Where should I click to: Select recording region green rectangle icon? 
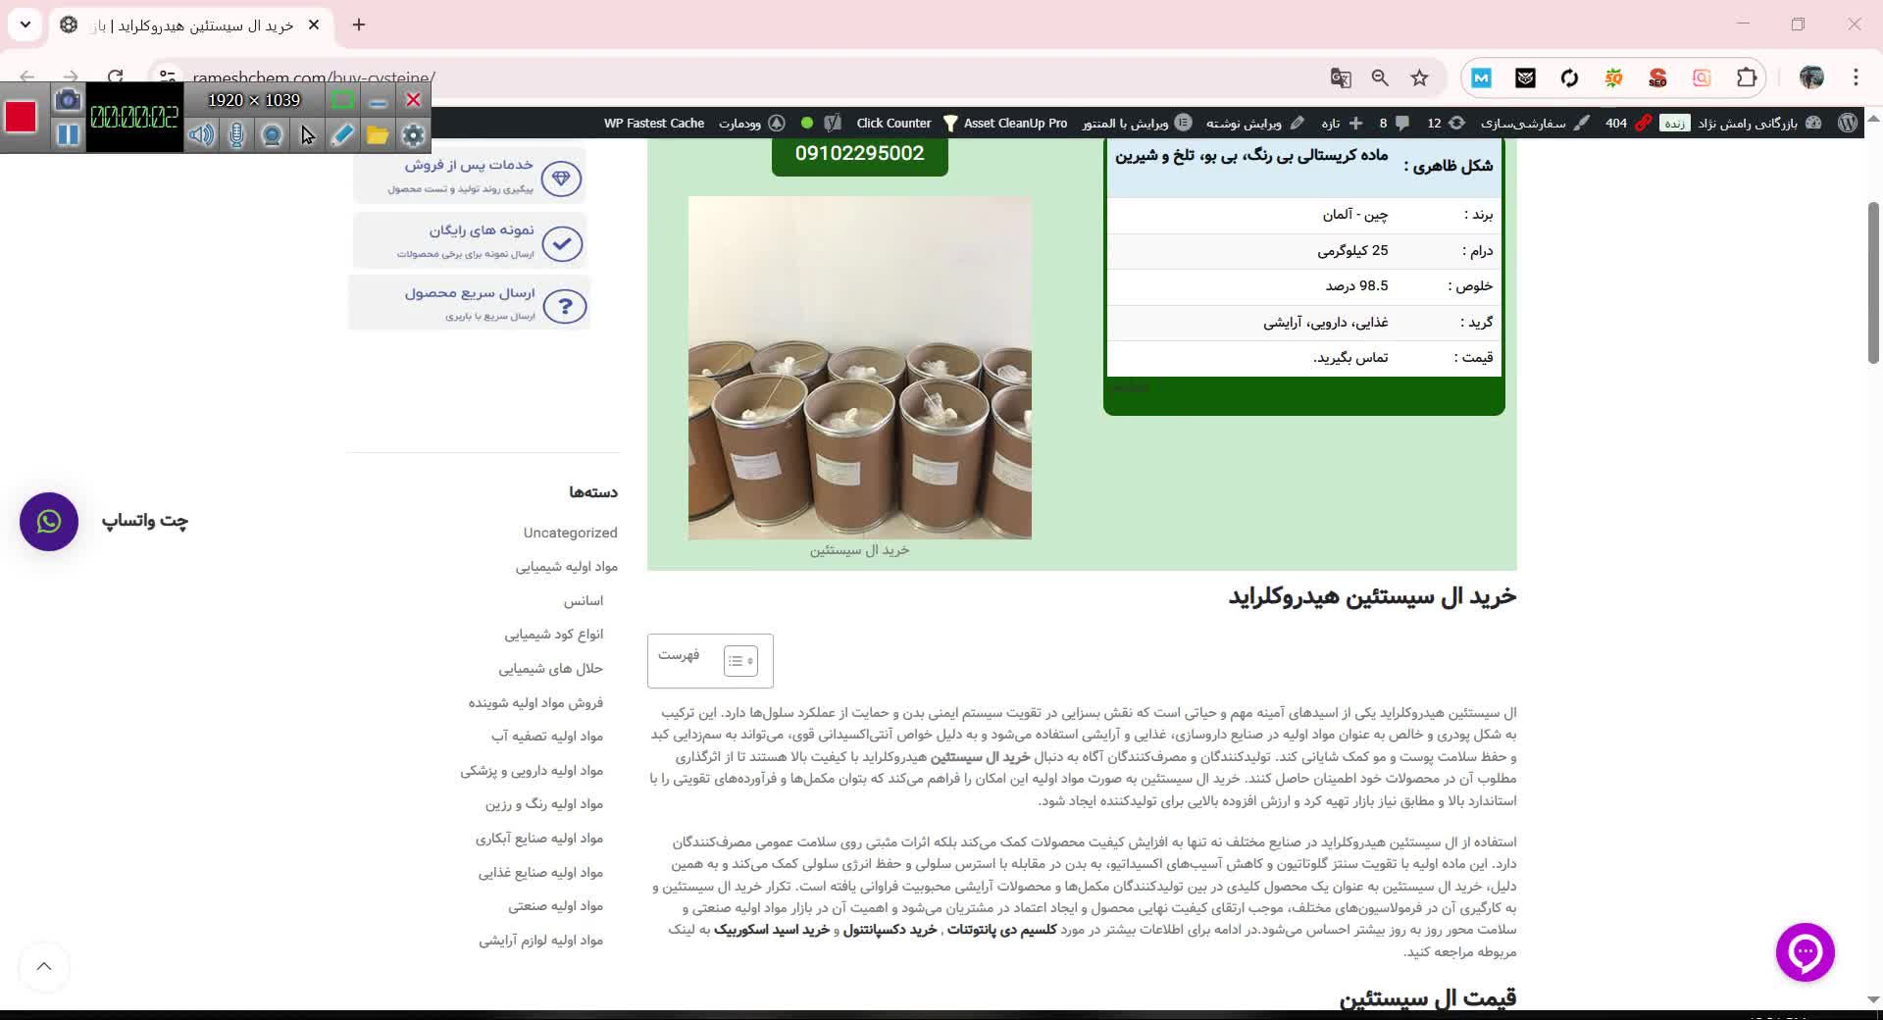point(342,100)
